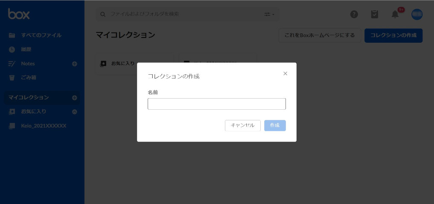Open search filter options dropdown
Screen dimensions: 434x204
pos(269,14)
